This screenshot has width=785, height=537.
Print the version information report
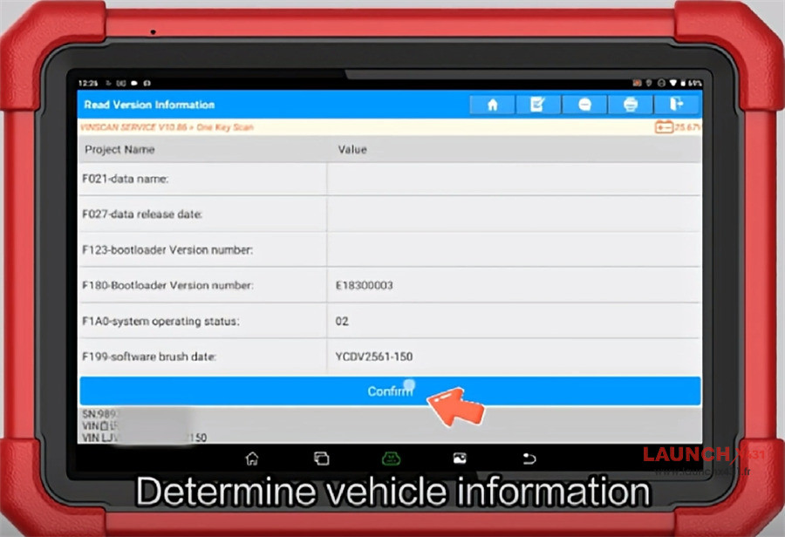[631, 105]
